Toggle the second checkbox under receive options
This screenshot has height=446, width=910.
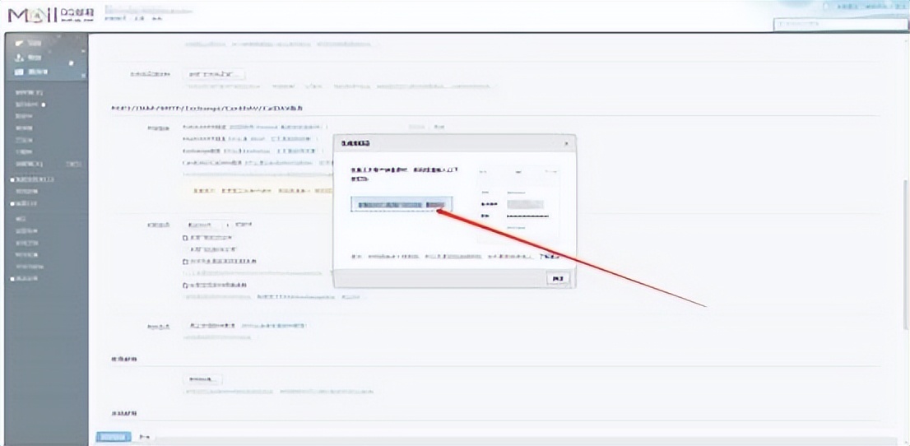pos(185,261)
